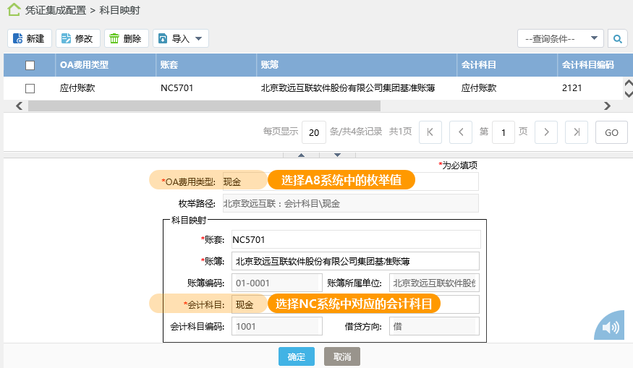Tick the checkbox for the 应付账款 row
This screenshot has height=368, width=633.
point(30,88)
